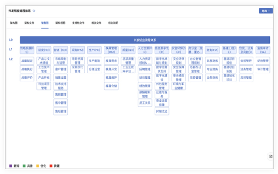Open the 架构视图 tab
The height and width of the screenshot is (174, 278).
pyautogui.click(x=60, y=23)
